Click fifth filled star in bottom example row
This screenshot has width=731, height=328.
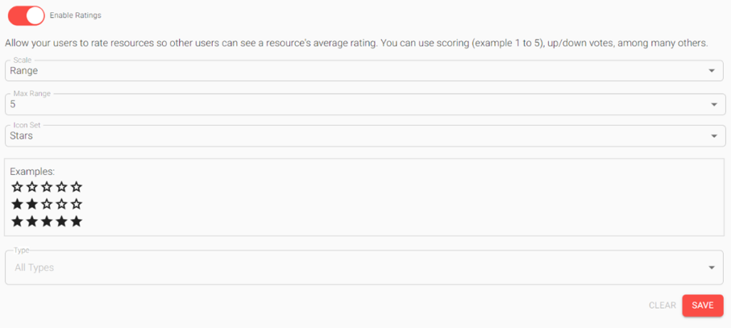[x=77, y=222]
